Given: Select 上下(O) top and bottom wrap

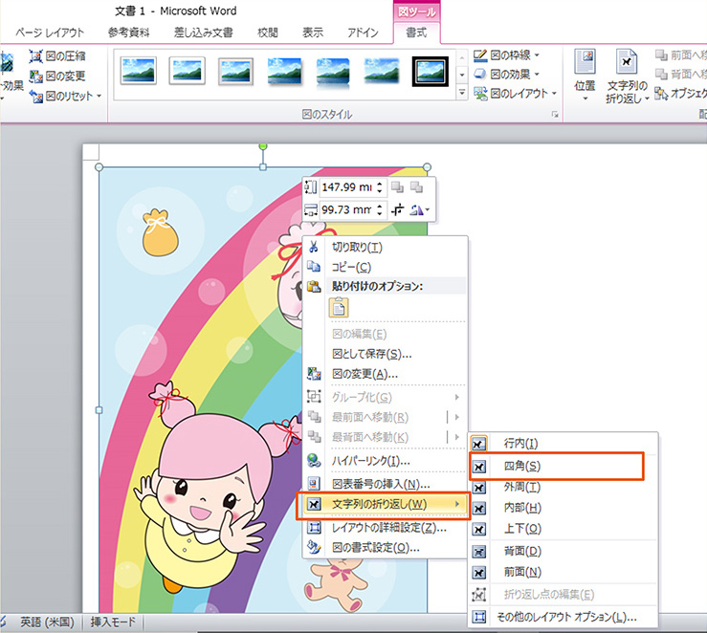Looking at the screenshot, I should 563,529.
